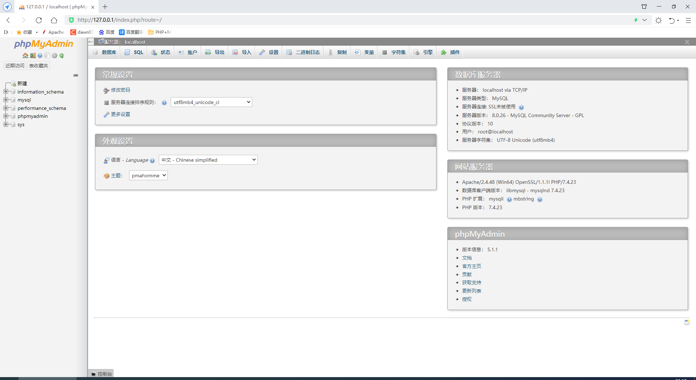Image resolution: width=696 pixels, height=380 pixels.
Task: Reload navigation panel with green refresh icon
Action: click(x=62, y=55)
